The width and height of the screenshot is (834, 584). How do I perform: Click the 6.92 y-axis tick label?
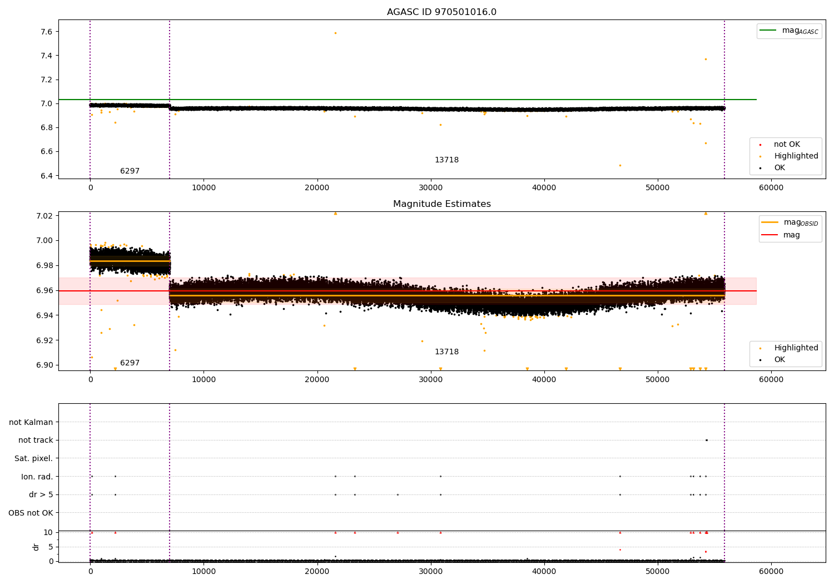(x=44, y=340)
